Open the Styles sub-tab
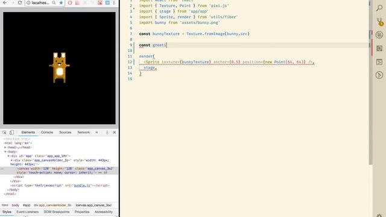The height and width of the screenshot is (217, 386). pyautogui.click(x=7, y=212)
